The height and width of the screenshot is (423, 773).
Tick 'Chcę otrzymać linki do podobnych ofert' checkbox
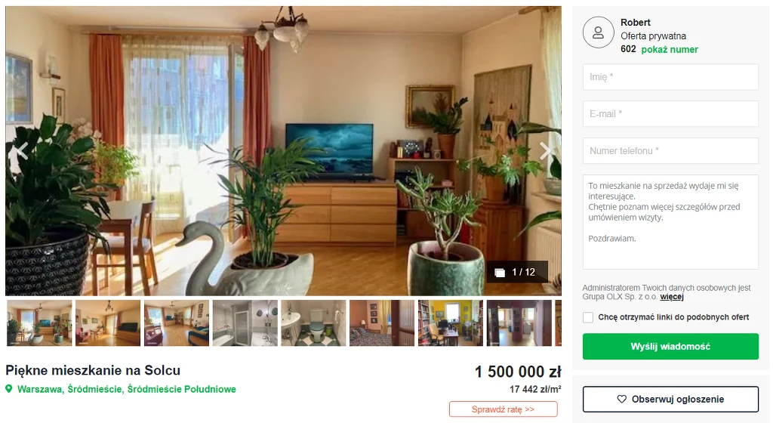click(x=587, y=317)
